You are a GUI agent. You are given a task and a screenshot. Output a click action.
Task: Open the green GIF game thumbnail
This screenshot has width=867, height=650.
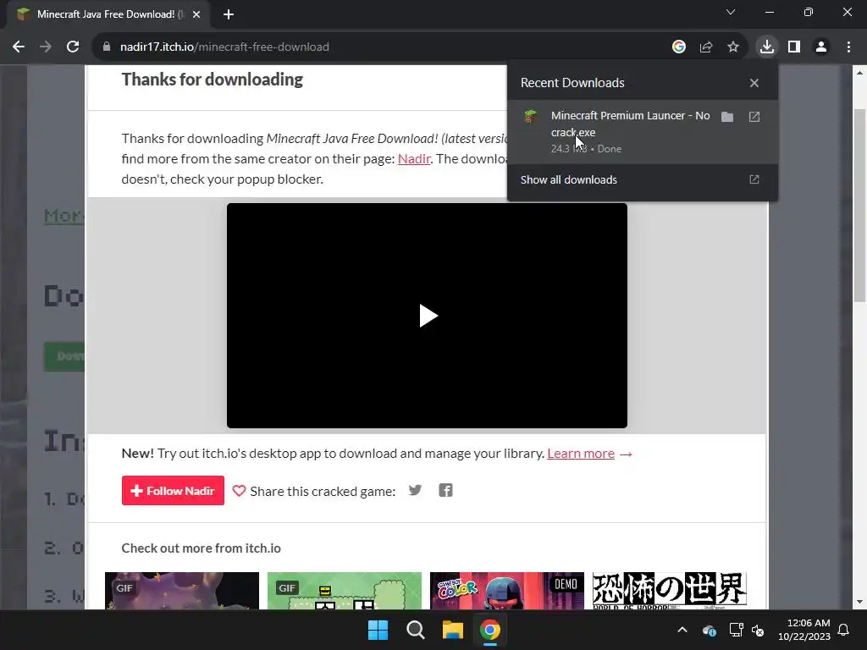(345, 591)
